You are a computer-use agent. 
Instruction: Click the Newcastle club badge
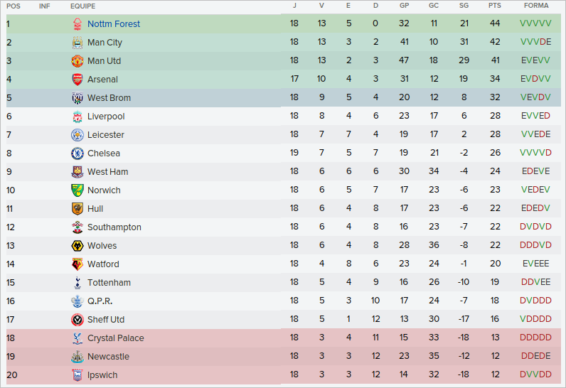(78, 357)
